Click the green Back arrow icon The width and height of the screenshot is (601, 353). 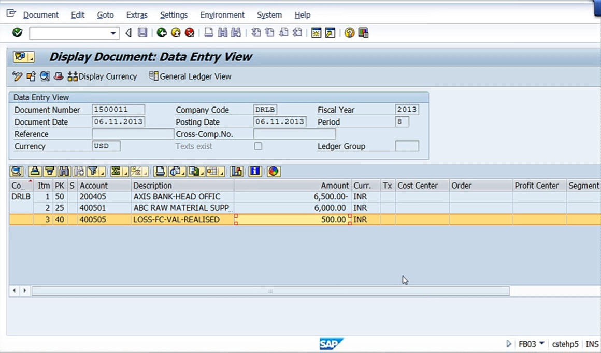click(162, 33)
